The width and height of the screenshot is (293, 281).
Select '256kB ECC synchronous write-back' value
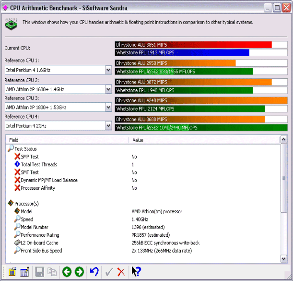[x=165, y=243]
